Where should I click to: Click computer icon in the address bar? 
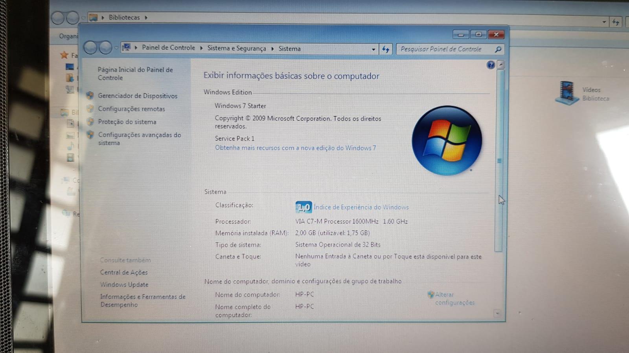coord(127,47)
